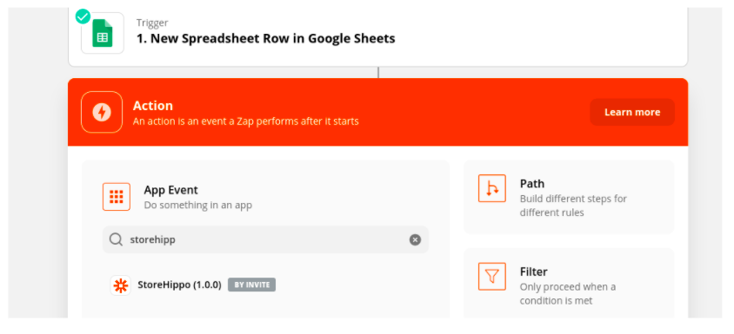Select the Path option title

532,184
